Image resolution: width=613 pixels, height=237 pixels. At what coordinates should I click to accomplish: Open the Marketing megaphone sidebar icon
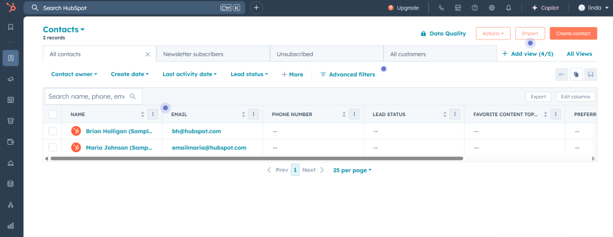click(11, 79)
